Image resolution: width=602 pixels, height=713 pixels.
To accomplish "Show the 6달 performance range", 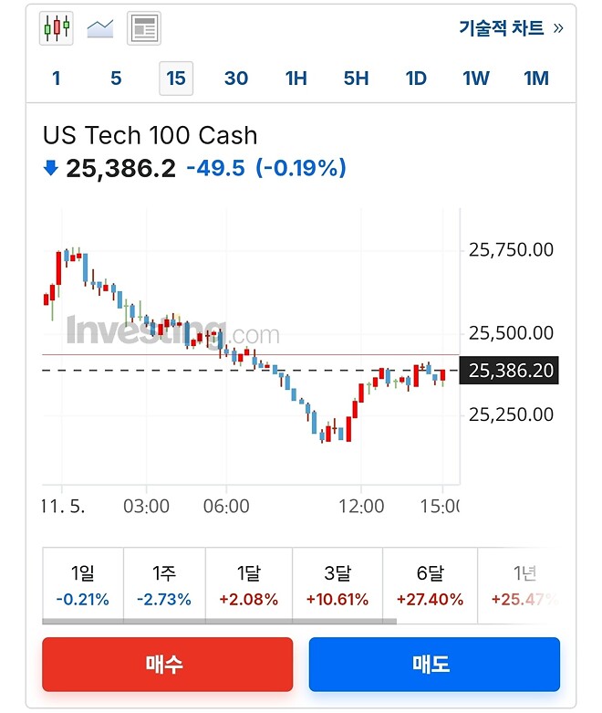I will (x=430, y=585).
